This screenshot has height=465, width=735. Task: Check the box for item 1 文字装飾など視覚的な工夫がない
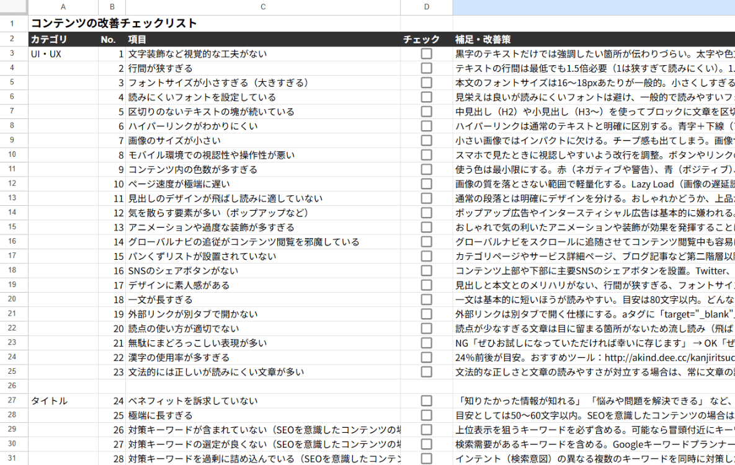(x=426, y=54)
